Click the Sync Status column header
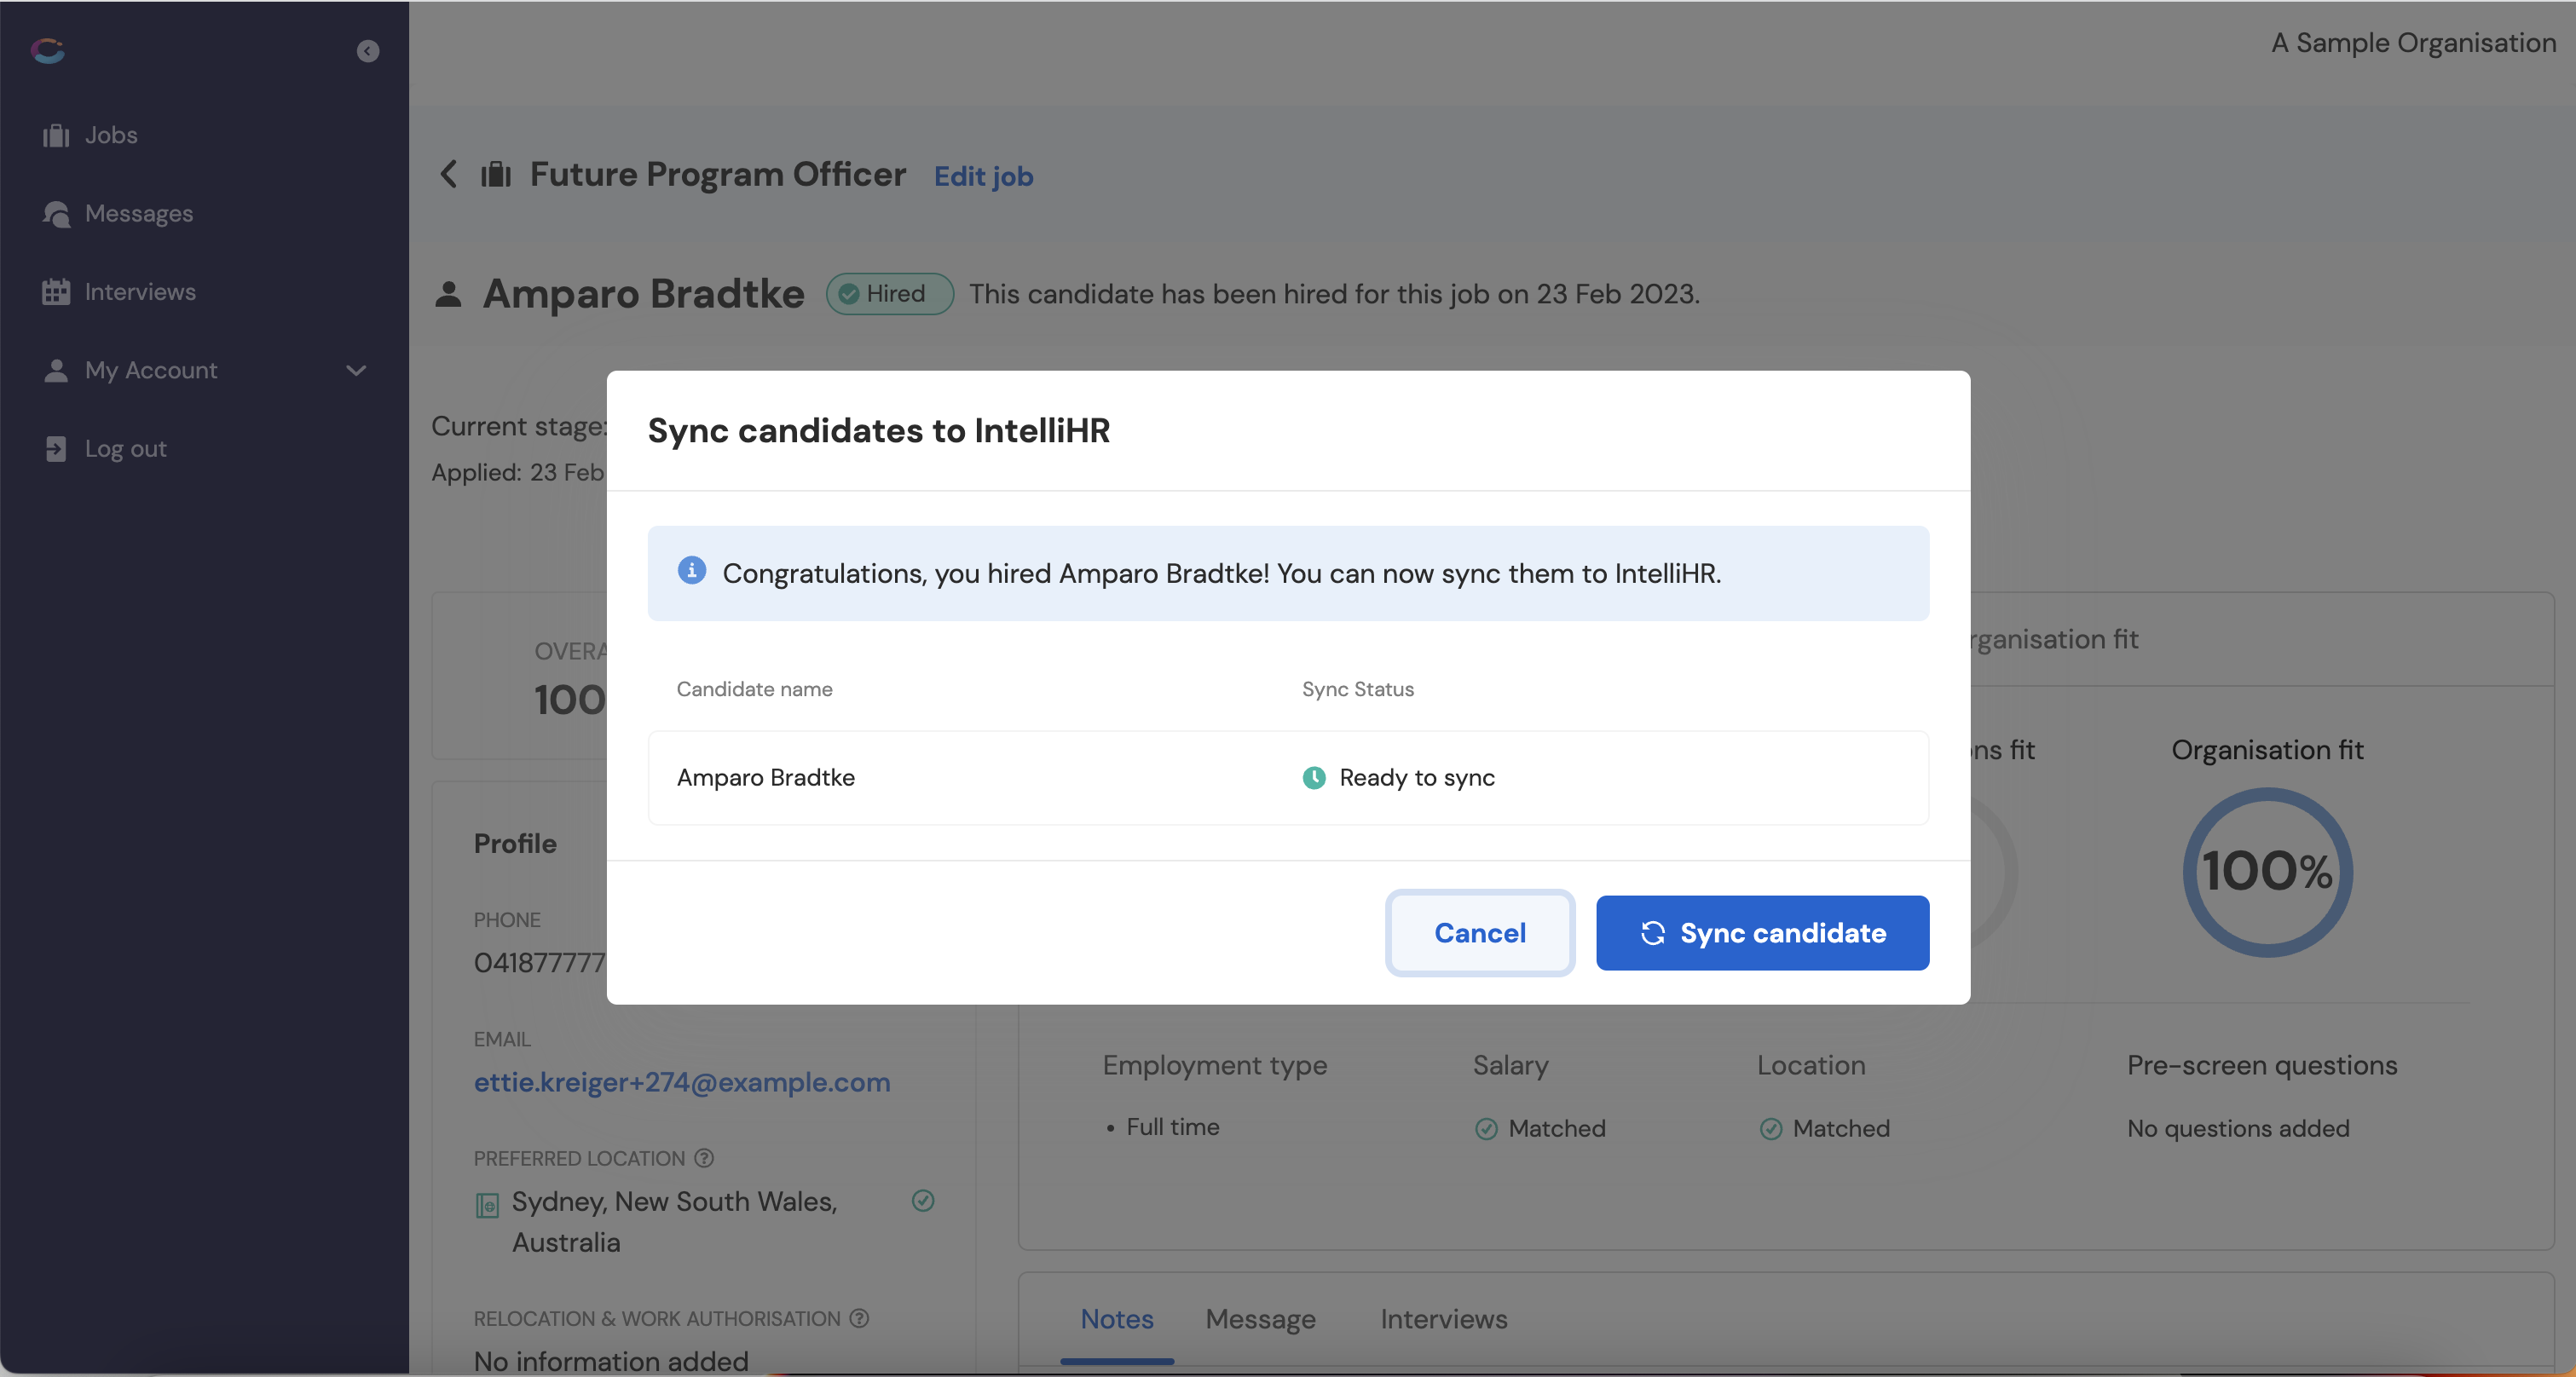 pyautogui.click(x=1358, y=689)
